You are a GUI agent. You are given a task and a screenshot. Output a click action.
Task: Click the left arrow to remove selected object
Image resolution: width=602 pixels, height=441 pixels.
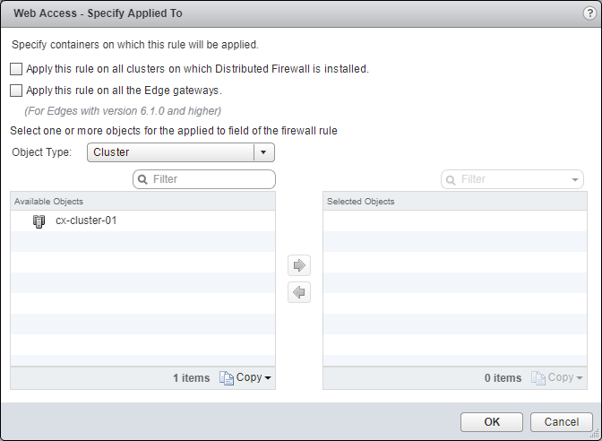tap(299, 292)
